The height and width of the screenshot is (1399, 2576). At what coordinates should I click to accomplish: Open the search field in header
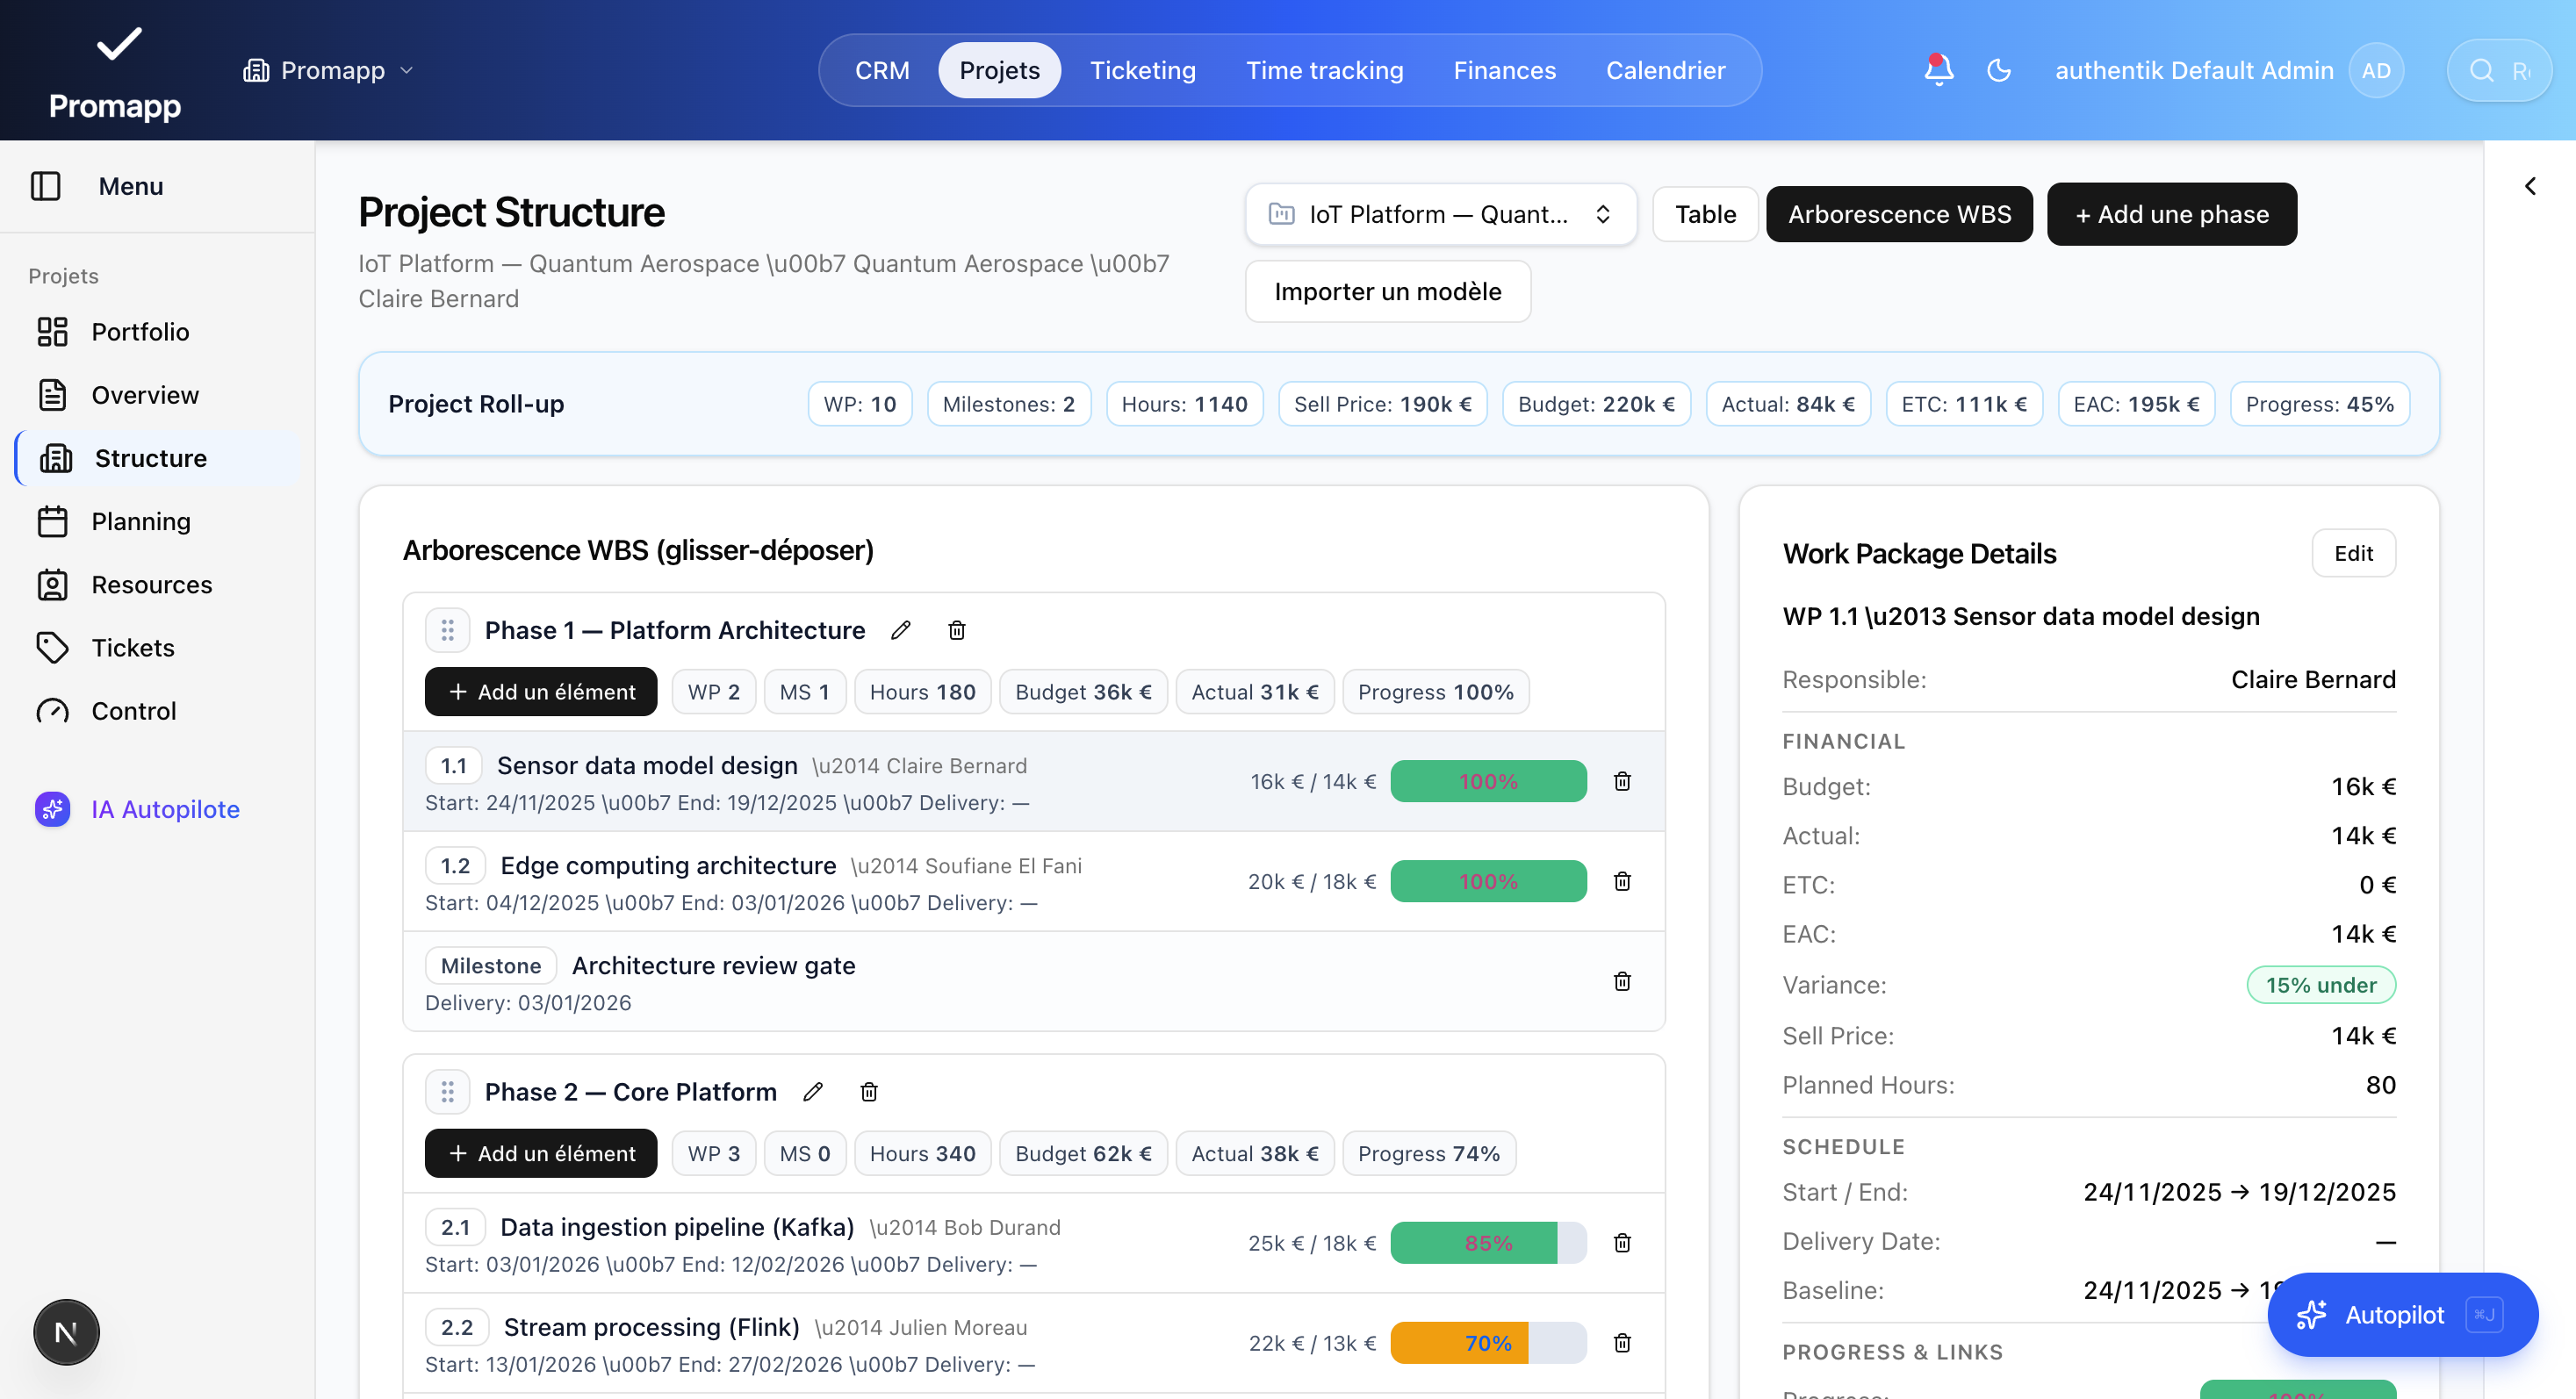point(2499,70)
